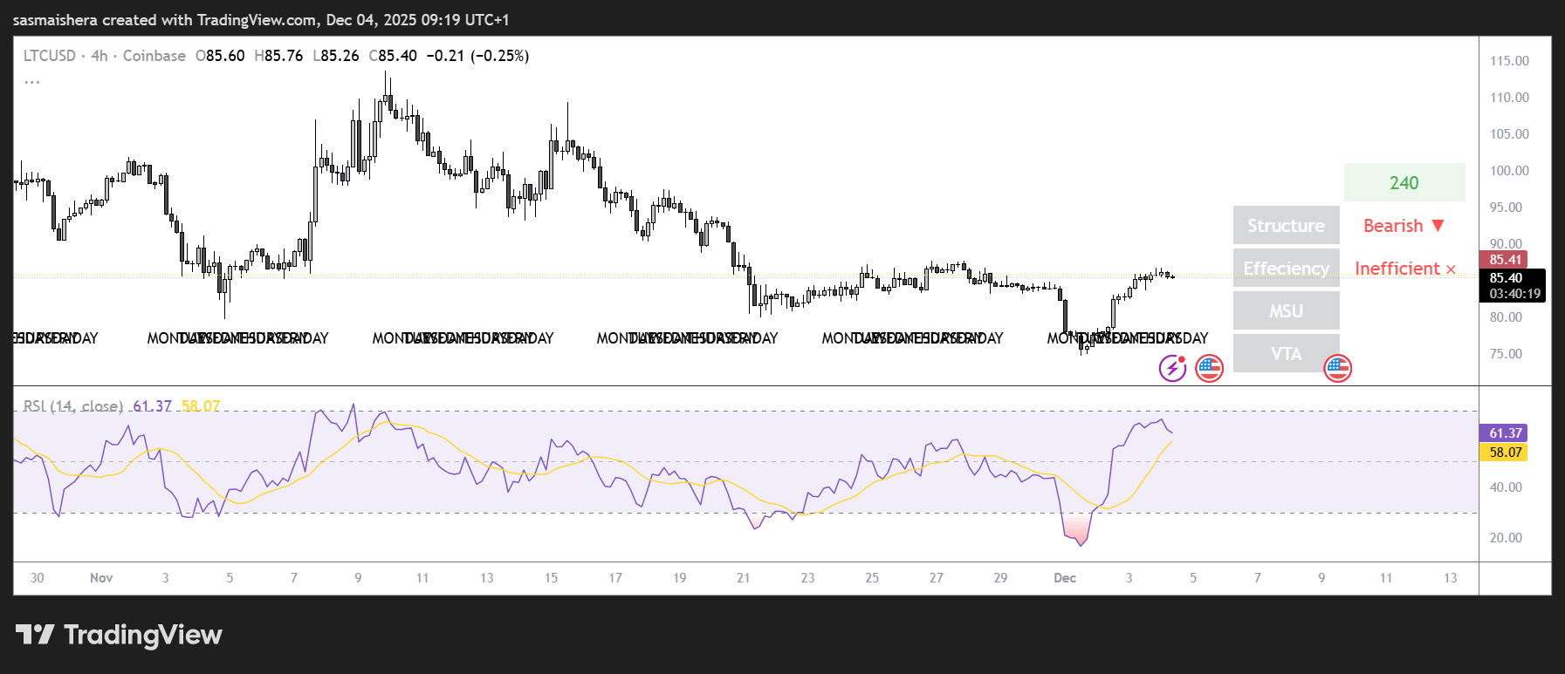This screenshot has height=674, width=1565.
Task: Click the LTCUSD symbol name
Action: 50,56
